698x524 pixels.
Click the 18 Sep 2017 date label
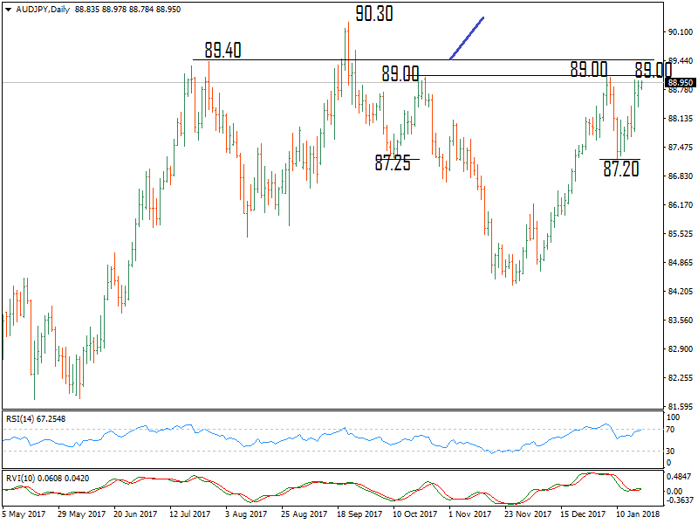[x=361, y=514]
